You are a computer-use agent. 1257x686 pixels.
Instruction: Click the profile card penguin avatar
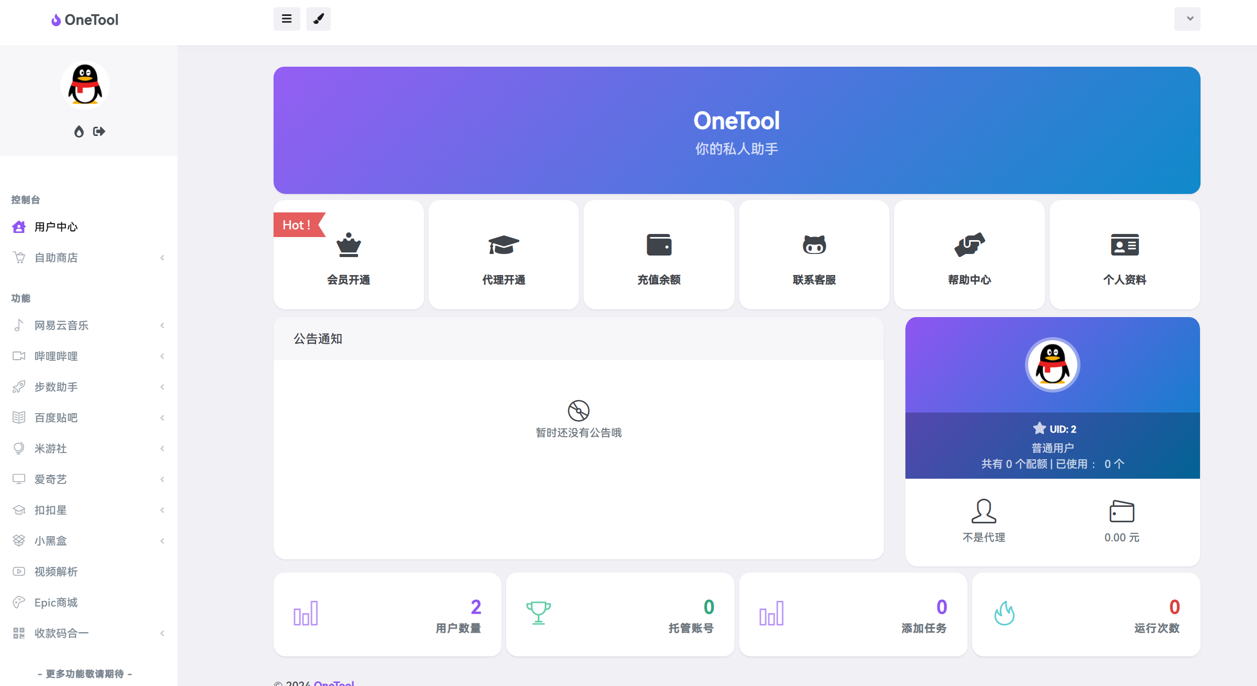1052,365
